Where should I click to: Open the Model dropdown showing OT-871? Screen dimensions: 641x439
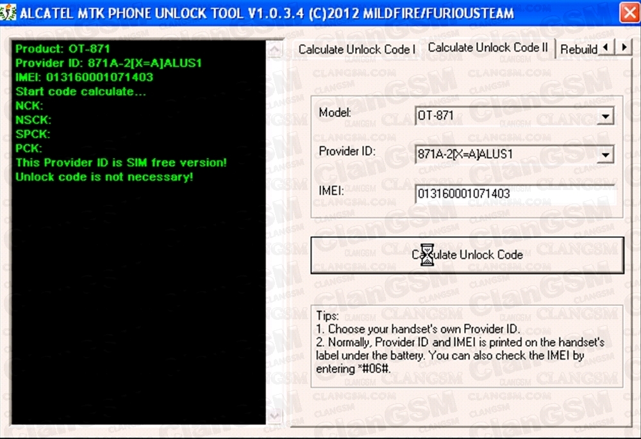tap(606, 116)
